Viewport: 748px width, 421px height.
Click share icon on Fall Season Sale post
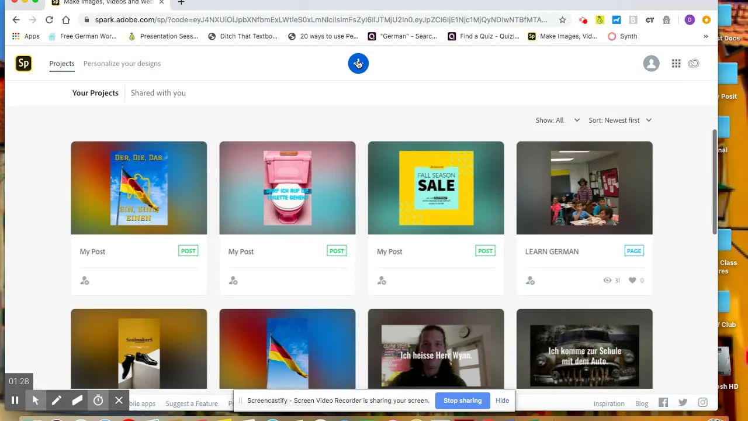coord(382,281)
